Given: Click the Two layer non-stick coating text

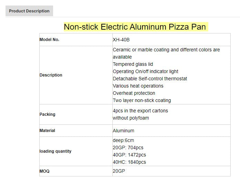Looking at the screenshot, I should (x=142, y=101).
